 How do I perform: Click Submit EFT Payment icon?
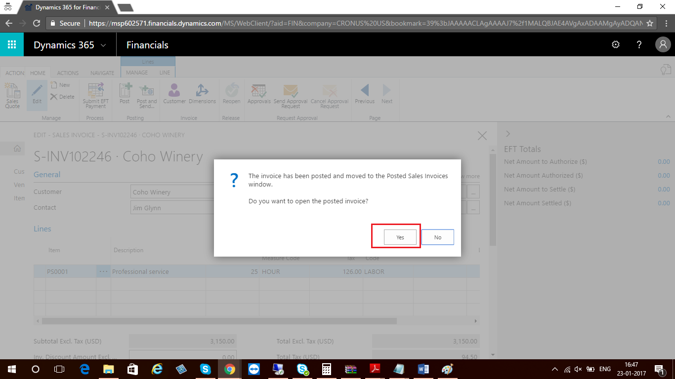point(95,95)
